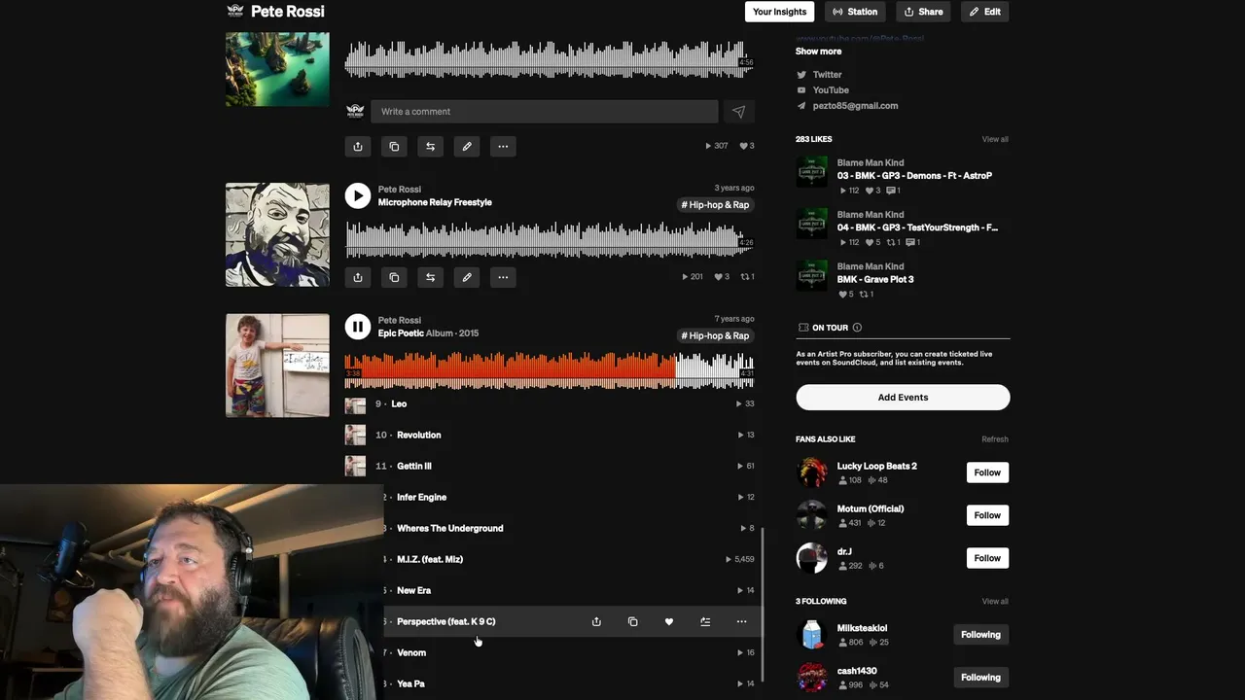Click the Twitter icon in the sidebar
Image resolution: width=1245 pixels, height=700 pixels.
pos(801,75)
